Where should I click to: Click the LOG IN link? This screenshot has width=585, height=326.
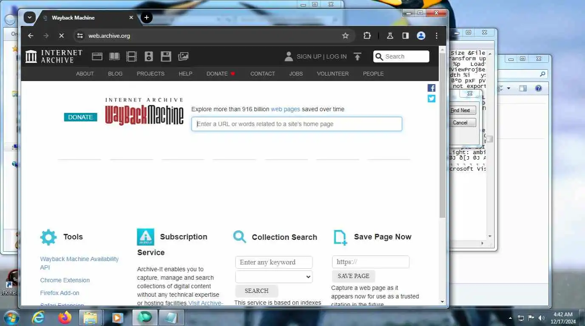pyautogui.click(x=336, y=56)
